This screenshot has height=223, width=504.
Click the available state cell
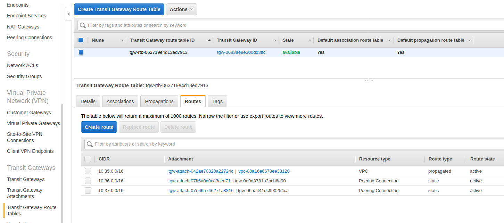click(x=291, y=52)
